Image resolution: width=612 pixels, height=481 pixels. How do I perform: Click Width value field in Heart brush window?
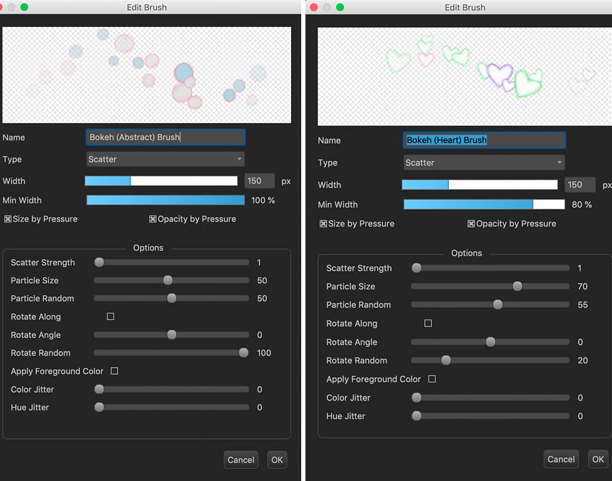(580, 185)
